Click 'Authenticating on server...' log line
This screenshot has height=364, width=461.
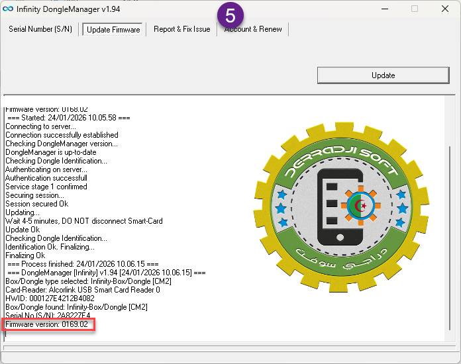click(46, 169)
